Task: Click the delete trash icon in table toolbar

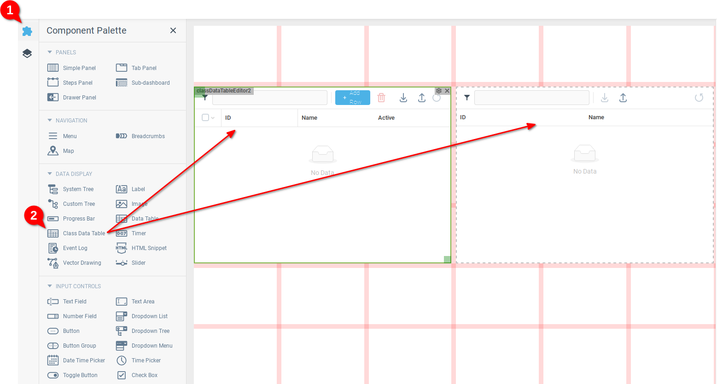Action: click(381, 98)
